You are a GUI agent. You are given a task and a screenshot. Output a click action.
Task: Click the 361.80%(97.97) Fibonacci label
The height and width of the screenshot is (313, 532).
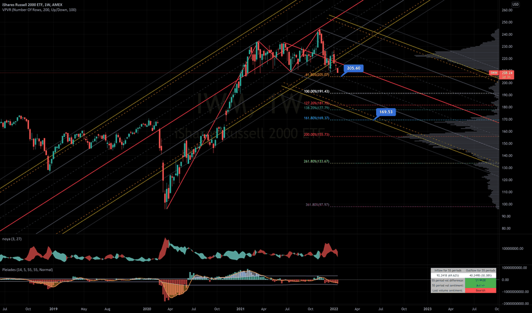tap(317, 205)
